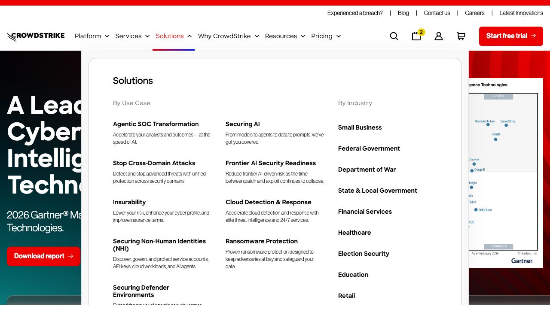
Task: Click the Solutions panel heading
Action: coord(133,81)
